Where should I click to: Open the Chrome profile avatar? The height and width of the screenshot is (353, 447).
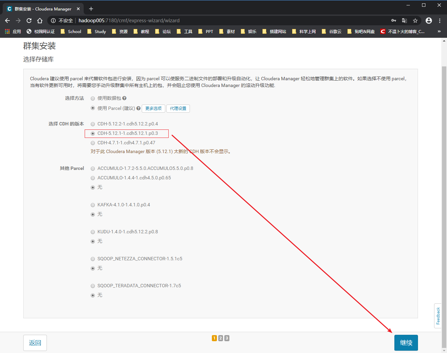tap(429, 21)
